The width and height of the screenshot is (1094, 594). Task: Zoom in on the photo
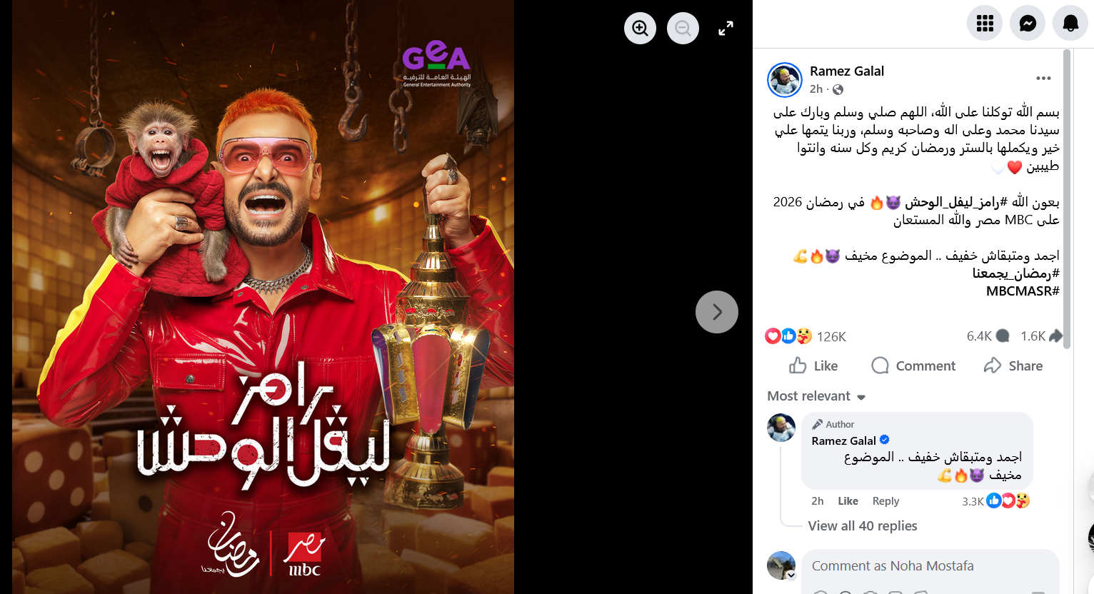tap(640, 29)
